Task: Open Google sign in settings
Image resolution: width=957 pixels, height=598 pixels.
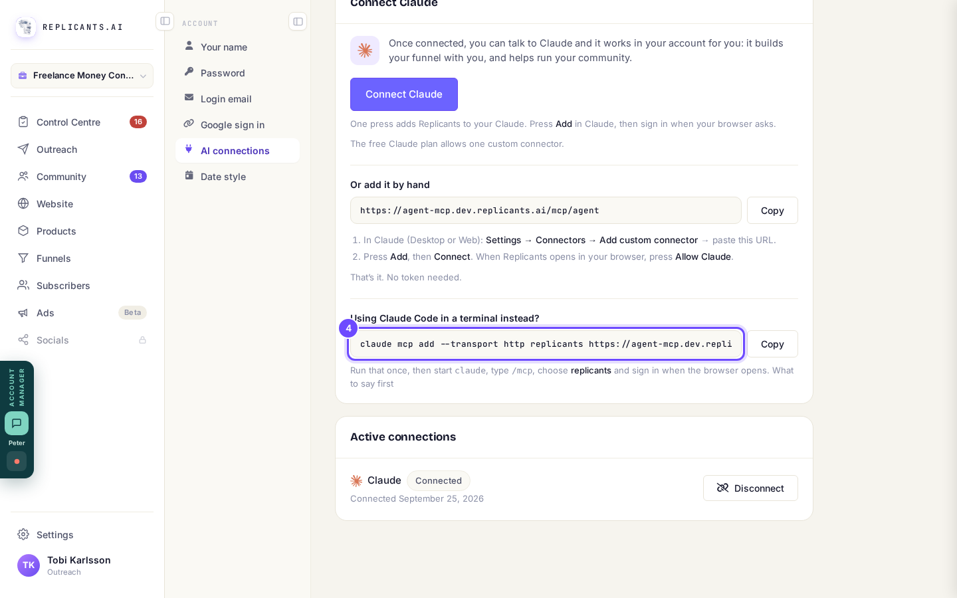Action: click(x=237, y=124)
